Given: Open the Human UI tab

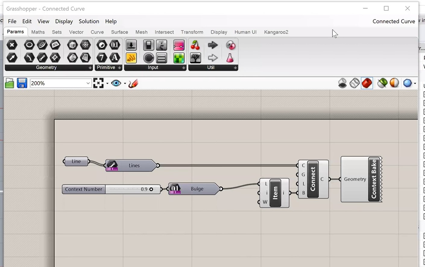Looking at the screenshot, I should 245,32.
